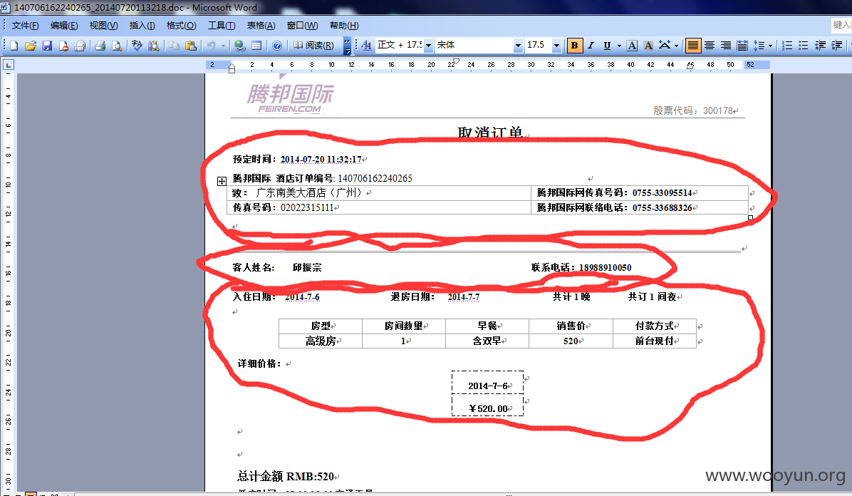The width and height of the screenshot is (852, 496).
Task: Open the 视图(V) menu
Action: pyautogui.click(x=103, y=26)
